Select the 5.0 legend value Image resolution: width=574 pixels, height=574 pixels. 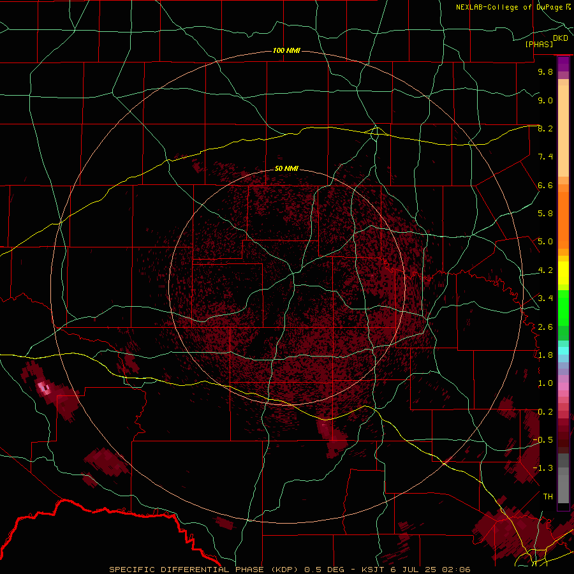click(545, 242)
